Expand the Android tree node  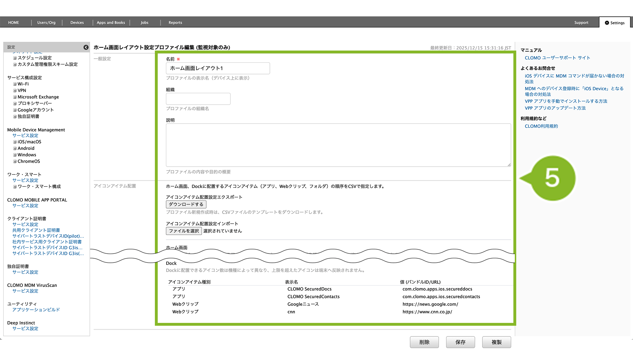point(15,148)
